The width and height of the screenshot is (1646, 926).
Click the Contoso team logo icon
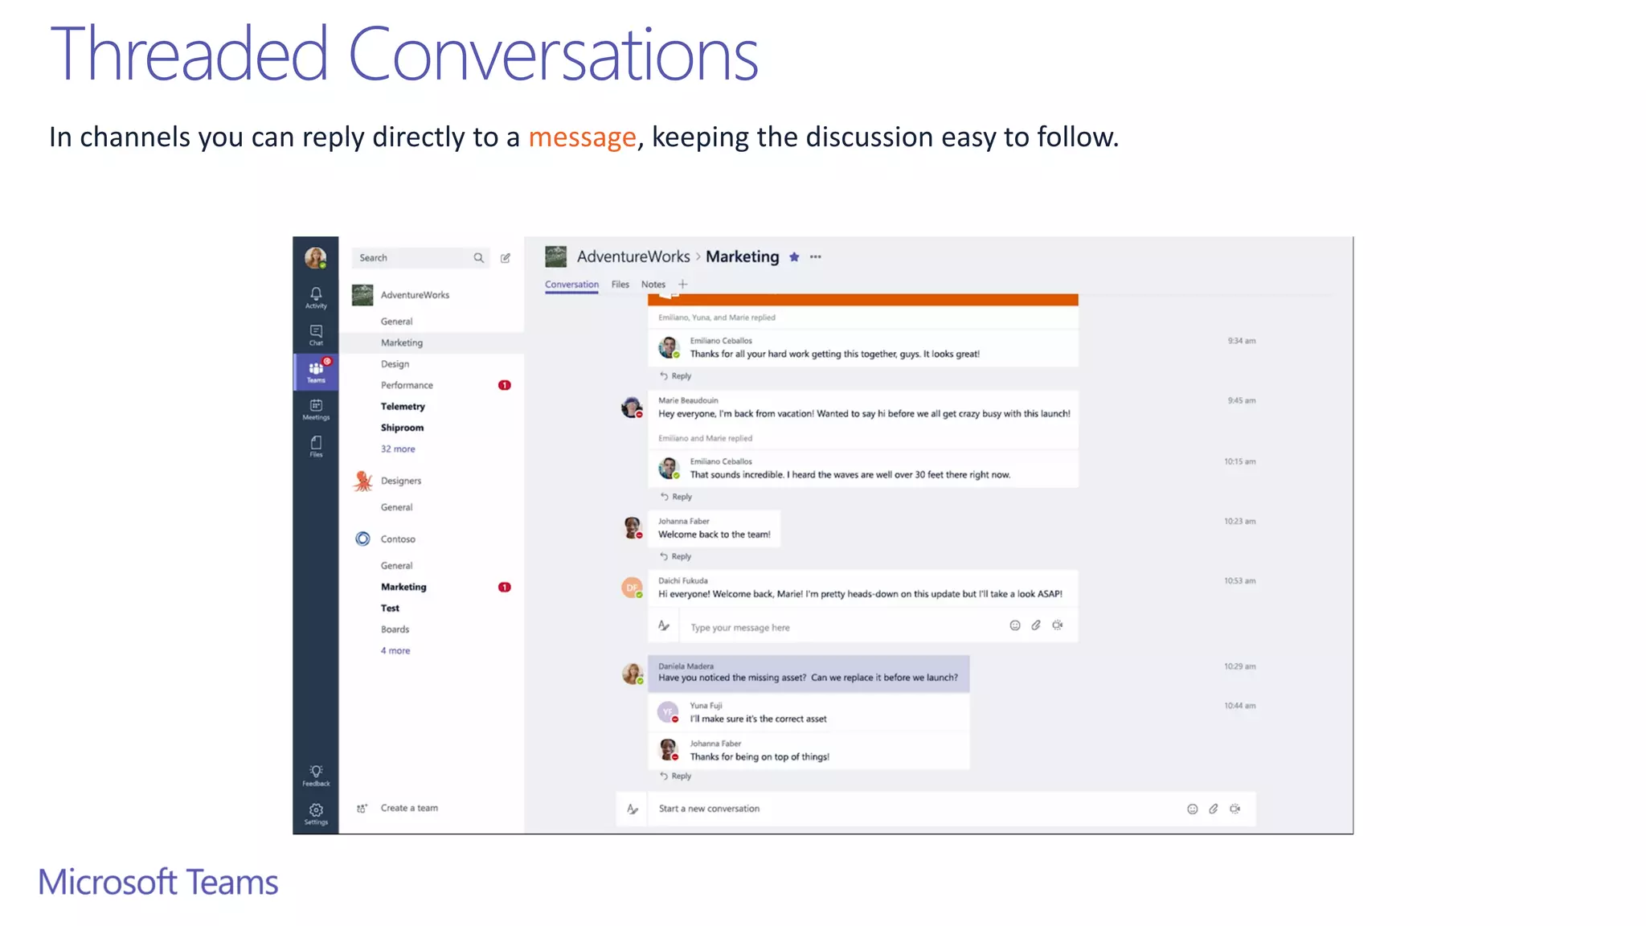(x=363, y=539)
